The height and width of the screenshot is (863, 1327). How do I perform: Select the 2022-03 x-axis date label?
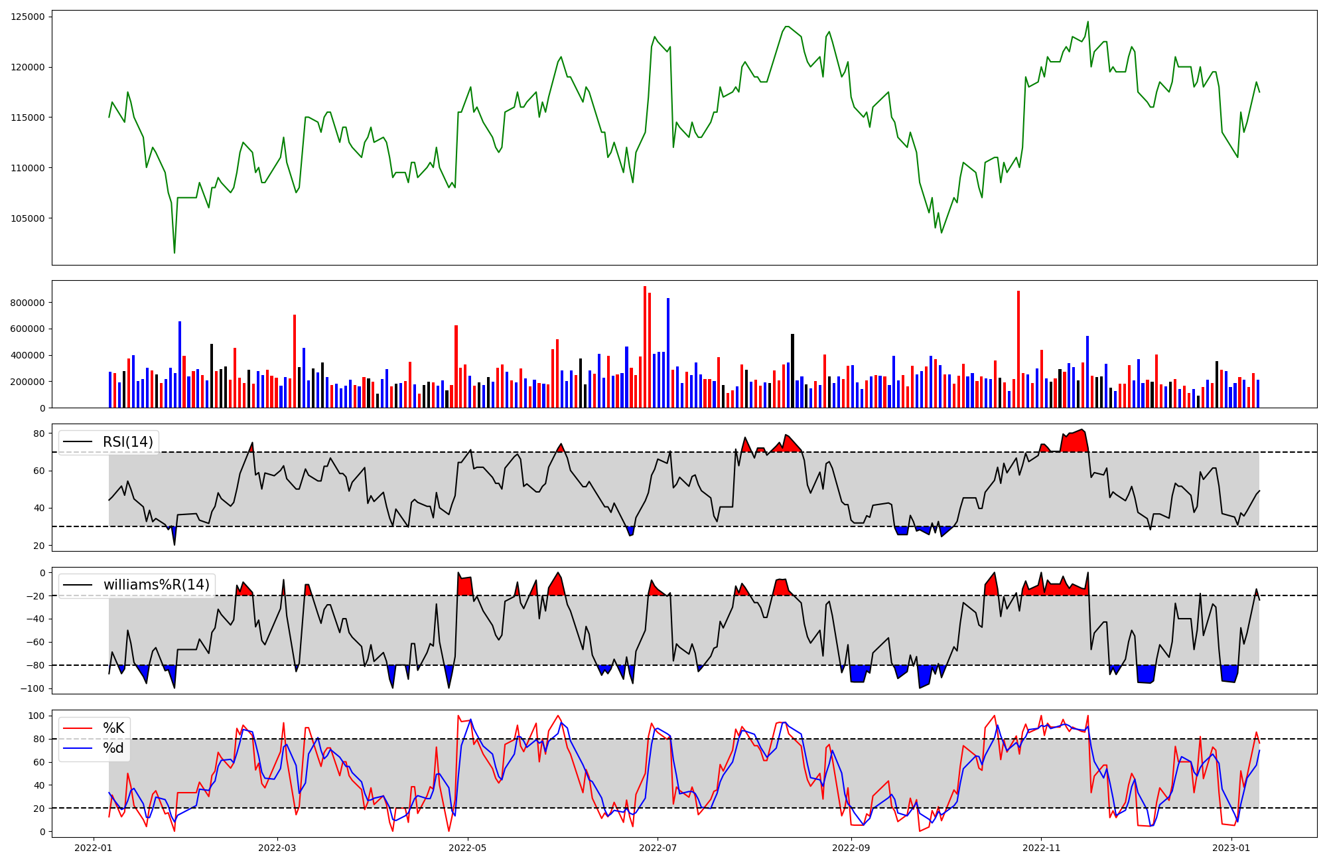(x=277, y=848)
